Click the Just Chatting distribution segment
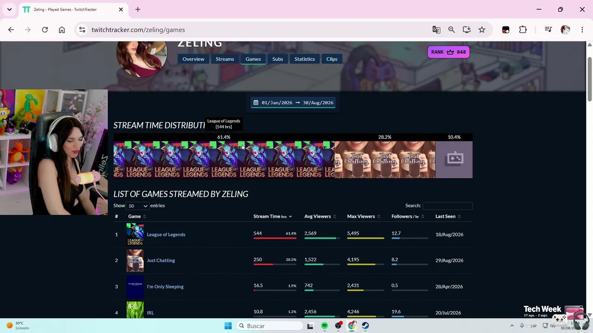The width and height of the screenshot is (593, 333). tap(385, 160)
